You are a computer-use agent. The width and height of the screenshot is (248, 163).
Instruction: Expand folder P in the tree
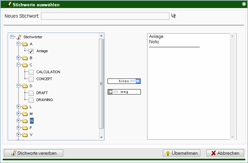pos(19,128)
